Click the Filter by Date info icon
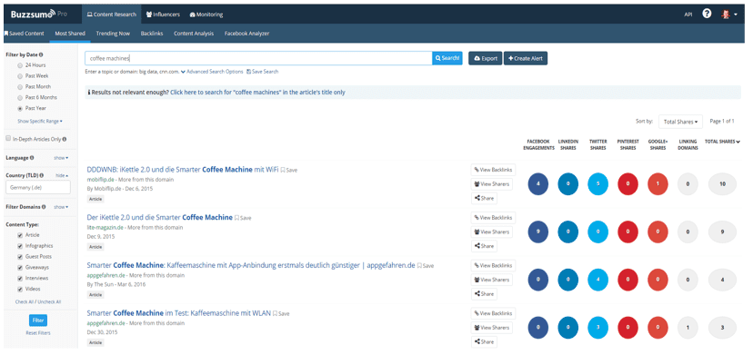 click(x=41, y=54)
